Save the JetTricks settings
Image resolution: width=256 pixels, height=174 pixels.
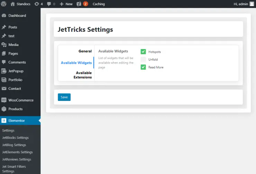click(x=64, y=97)
